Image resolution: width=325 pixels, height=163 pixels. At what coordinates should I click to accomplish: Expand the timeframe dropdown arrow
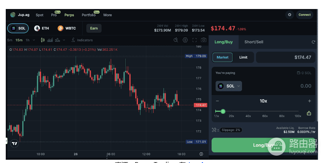click(x=34, y=40)
